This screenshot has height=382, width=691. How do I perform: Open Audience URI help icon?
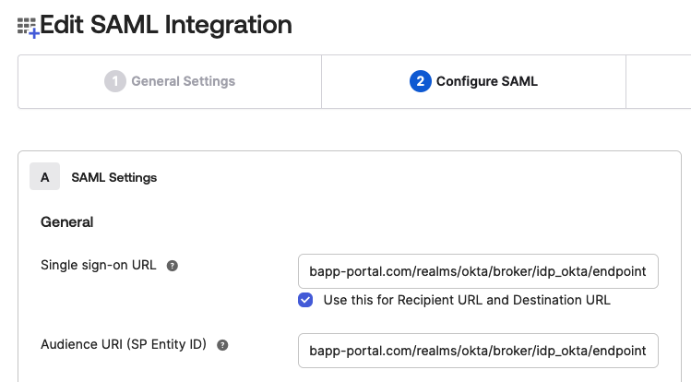(222, 345)
